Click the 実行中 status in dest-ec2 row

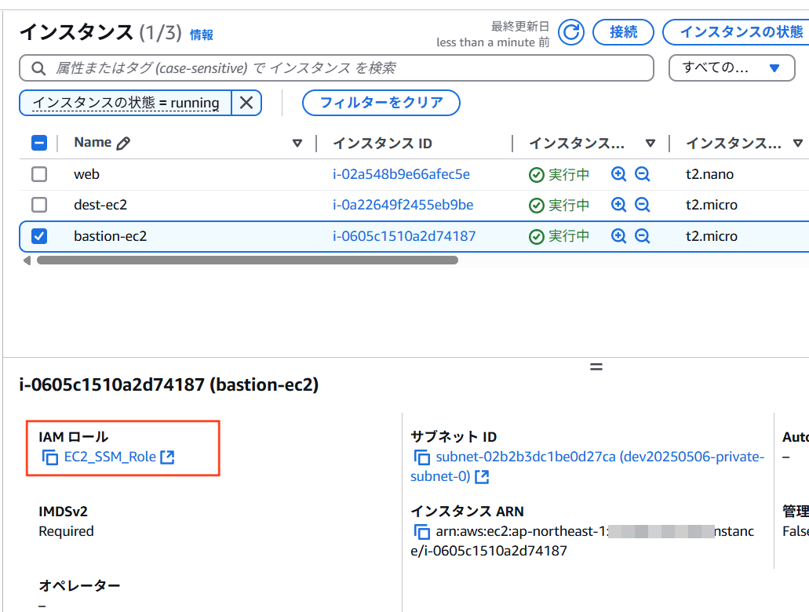[569, 205]
